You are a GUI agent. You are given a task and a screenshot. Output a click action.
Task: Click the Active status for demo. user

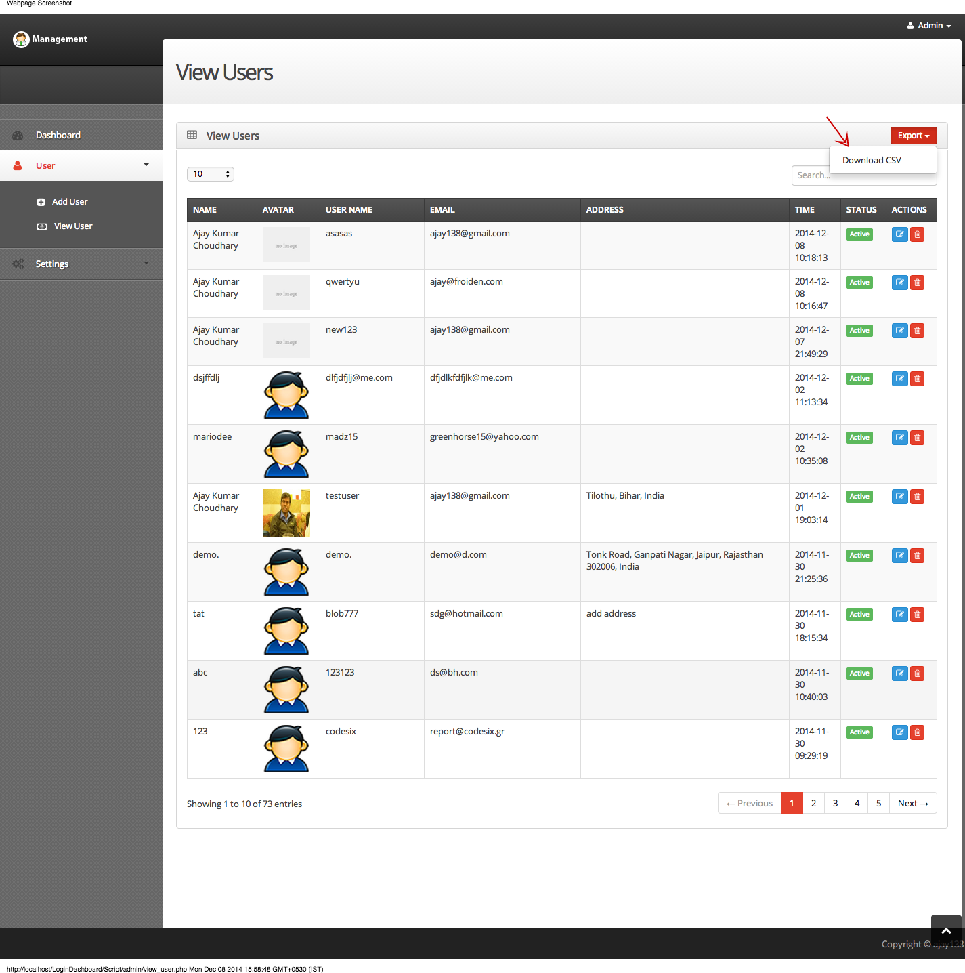pyautogui.click(x=859, y=555)
